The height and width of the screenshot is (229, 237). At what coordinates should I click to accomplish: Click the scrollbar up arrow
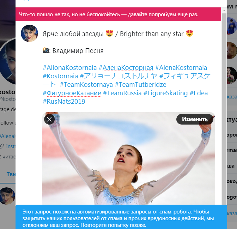pyautogui.click(x=224, y=11)
